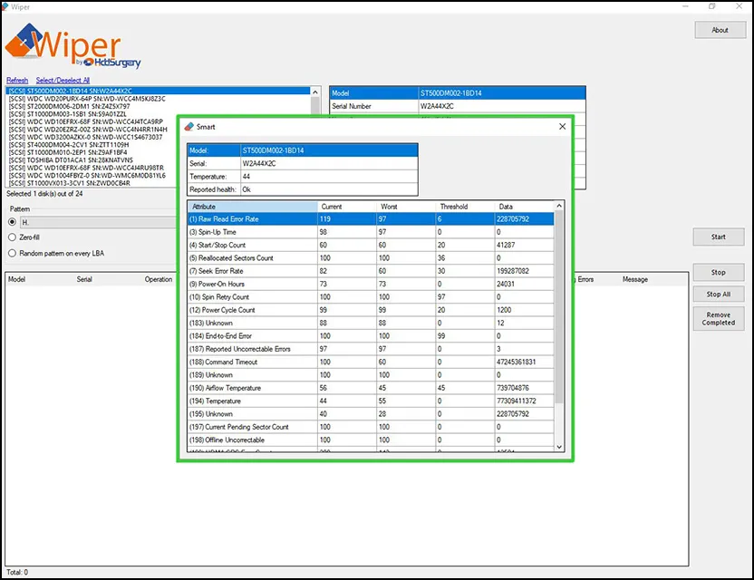Sort by the Threshold column header
The width and height of the screenshot is (754, 580).
[x=465, y=207]
